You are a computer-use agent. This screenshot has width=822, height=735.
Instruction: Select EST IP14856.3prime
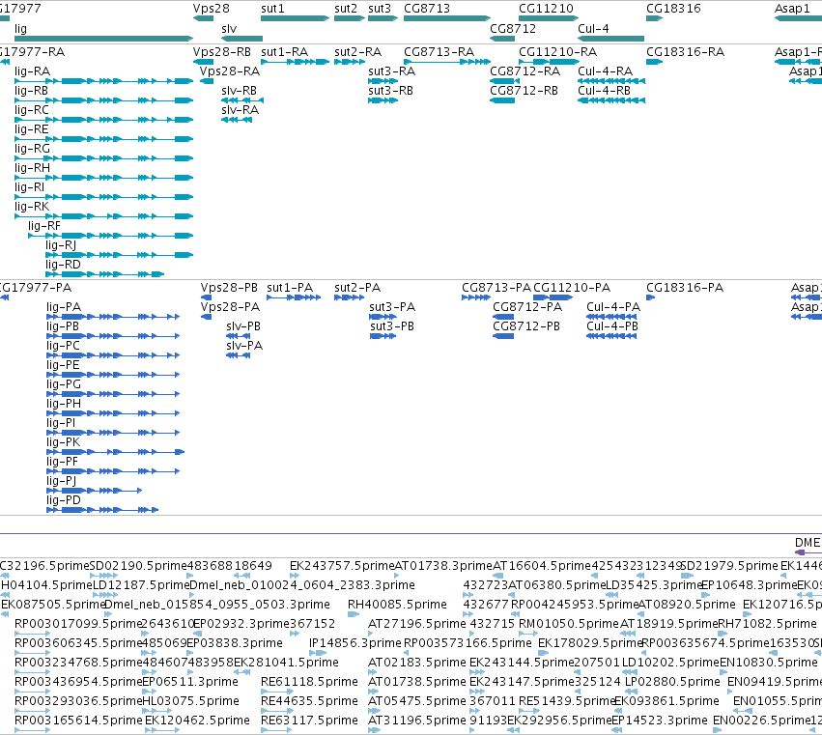(x=318, y=653)
